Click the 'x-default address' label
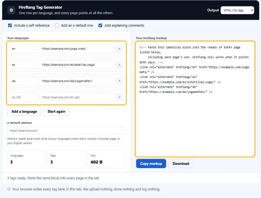261x198 pixels. tap(20, 123)
